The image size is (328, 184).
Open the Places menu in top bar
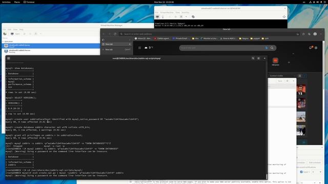17,2
